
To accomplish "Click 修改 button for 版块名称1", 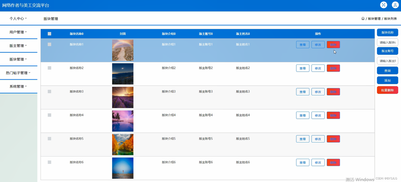I will (x=318, y=45).
